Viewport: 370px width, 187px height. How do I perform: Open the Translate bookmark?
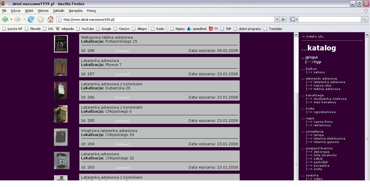tap(273, 29)
